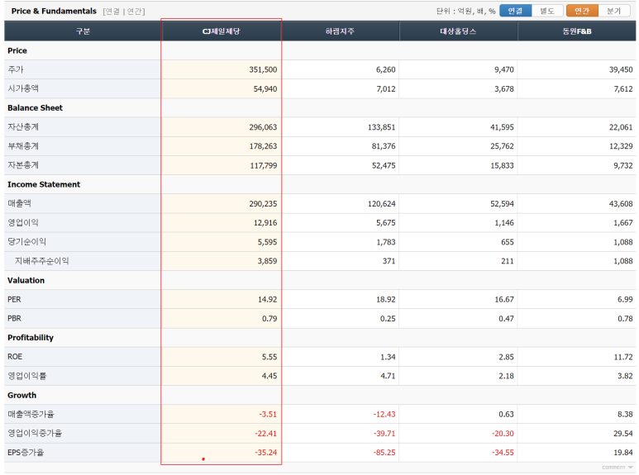Image resolution: width=639 pixels, height=475 pixels.
Task: Click the Price section heading
Action: tap(17, 50)
